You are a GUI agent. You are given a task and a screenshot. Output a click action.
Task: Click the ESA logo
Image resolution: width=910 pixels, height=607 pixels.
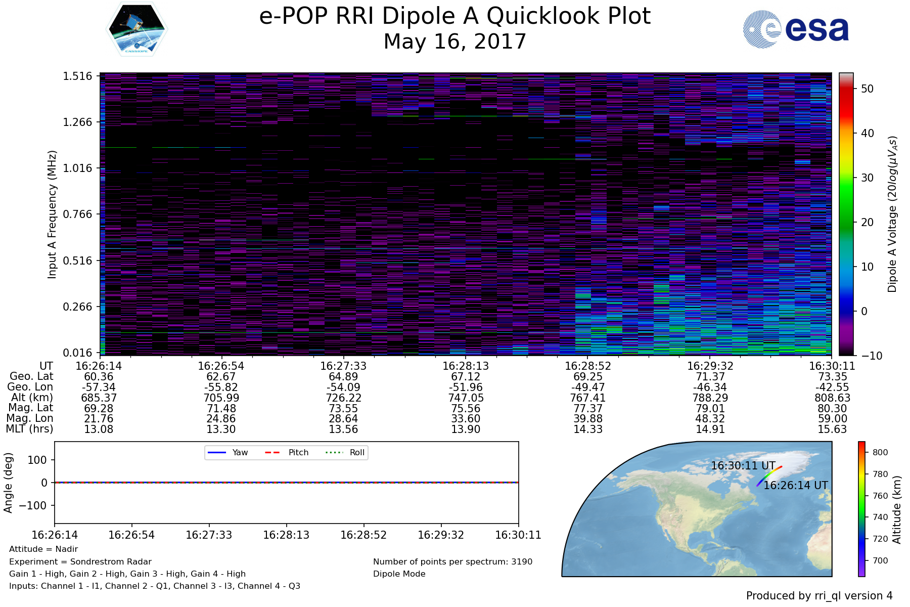[796, 30]
